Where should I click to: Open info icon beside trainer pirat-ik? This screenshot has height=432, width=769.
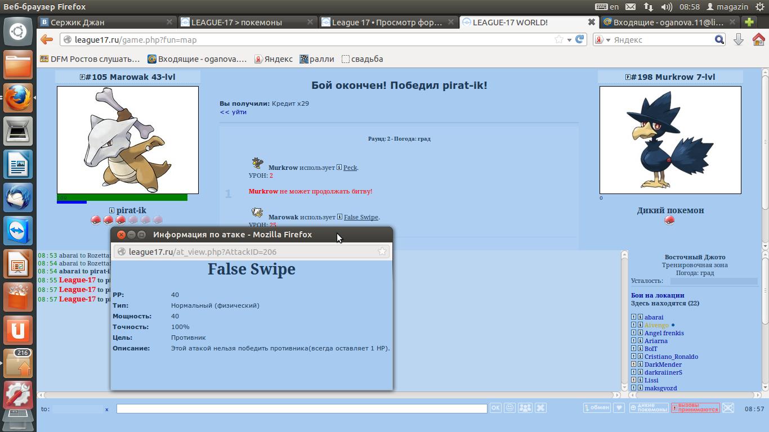111,210
